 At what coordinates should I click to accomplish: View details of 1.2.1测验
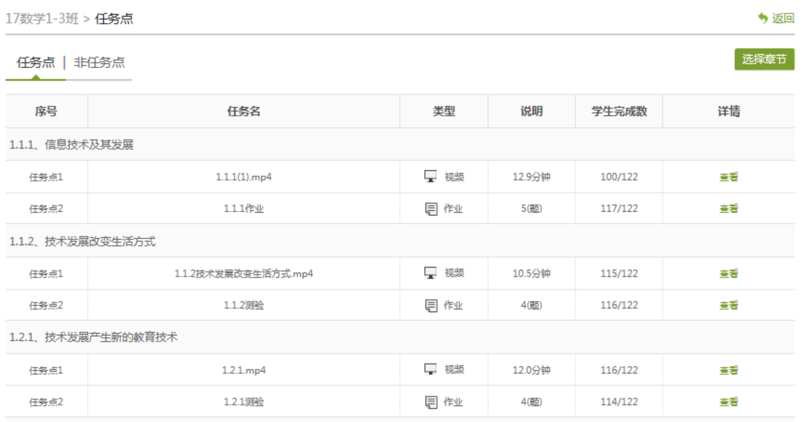[x=728, y=402]
